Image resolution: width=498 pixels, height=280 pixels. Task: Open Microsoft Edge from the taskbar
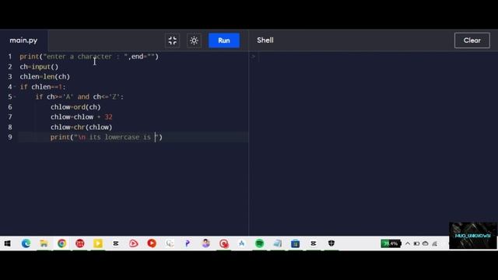(26, 243)
